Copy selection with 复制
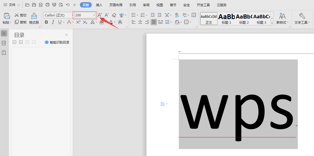Image resolution: width=314 pixels, height=156 pixels. 21,22
